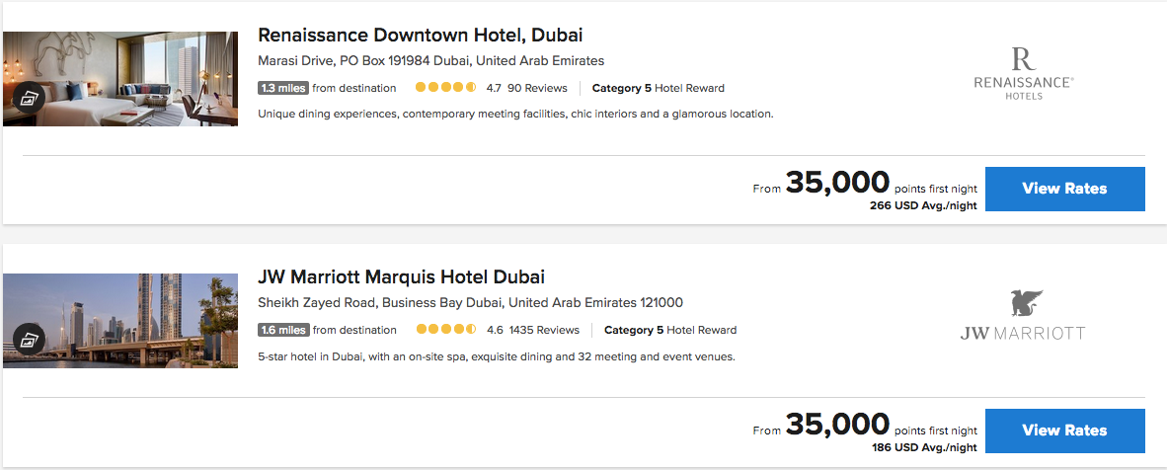Open JW Marriott Marquis Hotel Dubai title

click(401, 277)
